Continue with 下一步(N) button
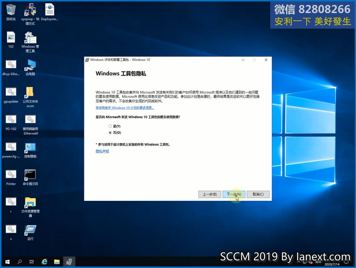 click(234, 194)
